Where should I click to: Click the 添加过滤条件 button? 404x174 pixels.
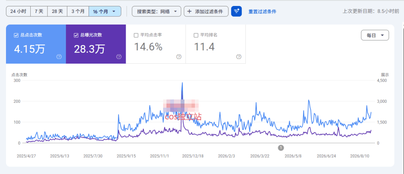pyautogui.click(x=206, y=12)
